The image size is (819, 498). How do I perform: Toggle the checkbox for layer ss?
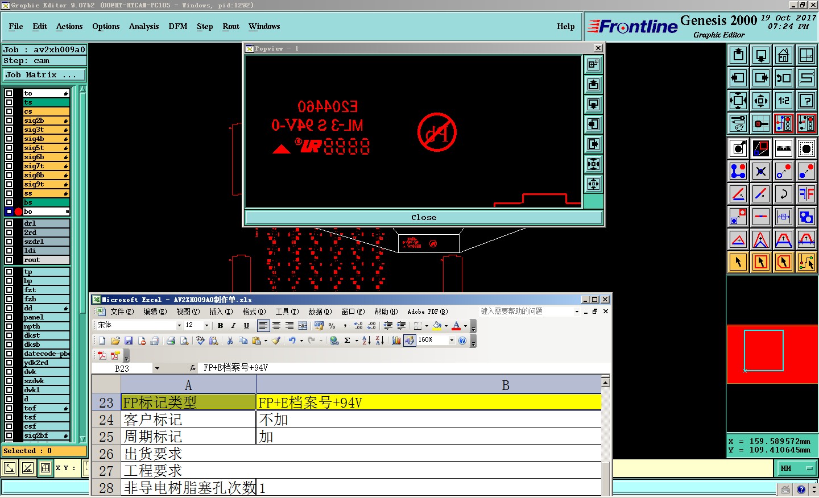[9, 193]
